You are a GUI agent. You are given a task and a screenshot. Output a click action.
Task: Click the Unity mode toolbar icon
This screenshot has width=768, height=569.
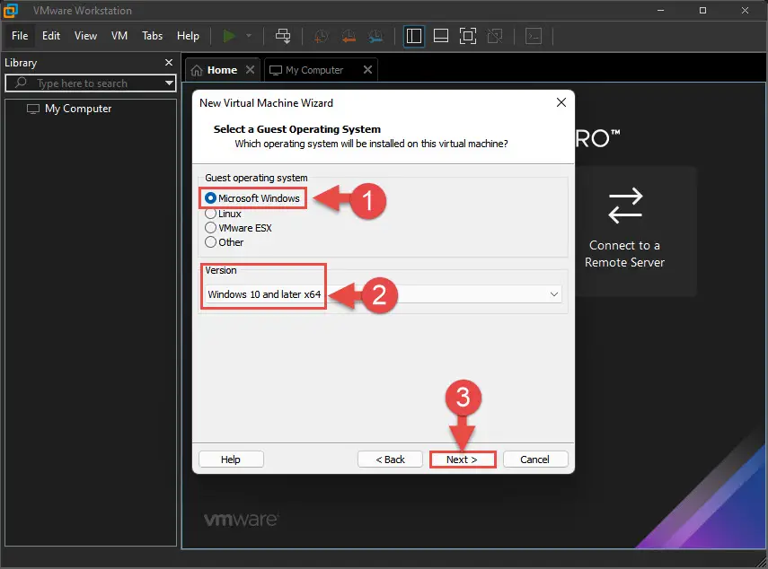[x=495, y=36]
